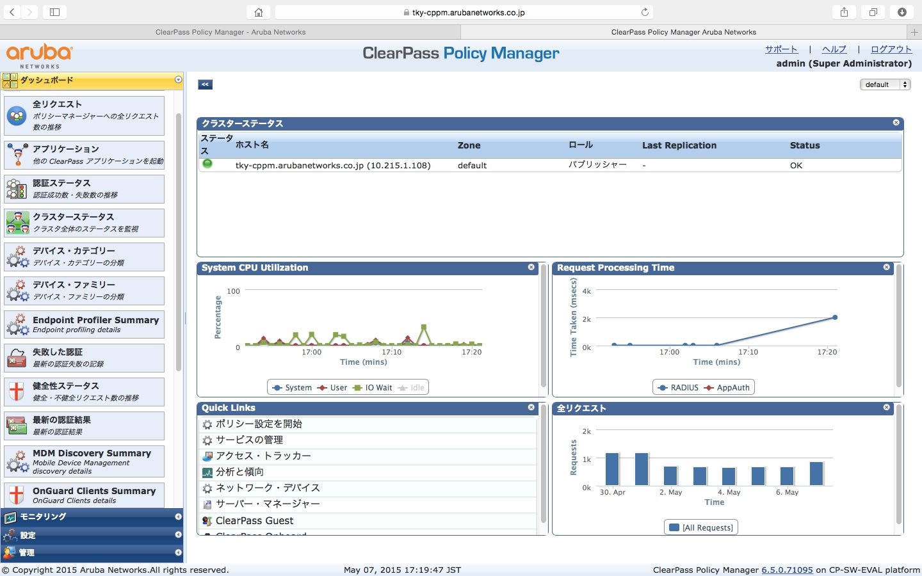The width and height of the screenshot is (922, 576).
Task: Click the Health Status cross icon
Action: pos(17,391)
